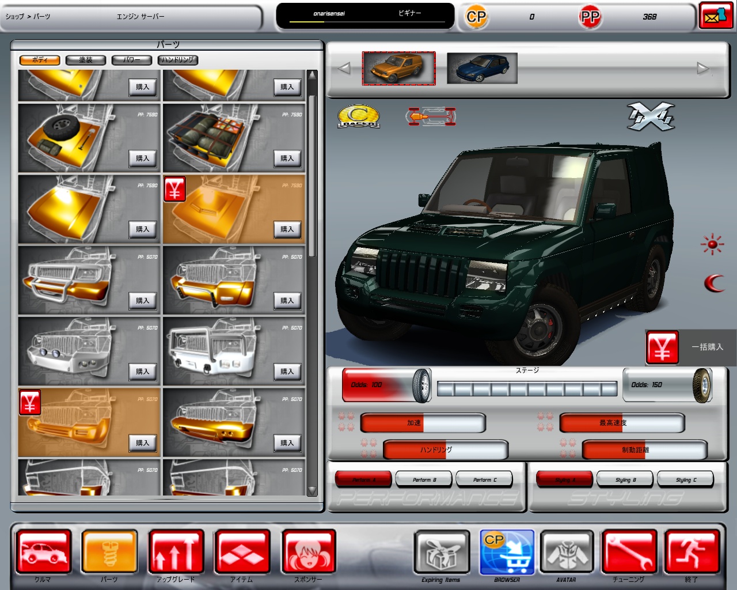This screenshot has width=737, height=590.
Task: Open the スポンサー sponsor section
Action: click(x=308, y=552)
